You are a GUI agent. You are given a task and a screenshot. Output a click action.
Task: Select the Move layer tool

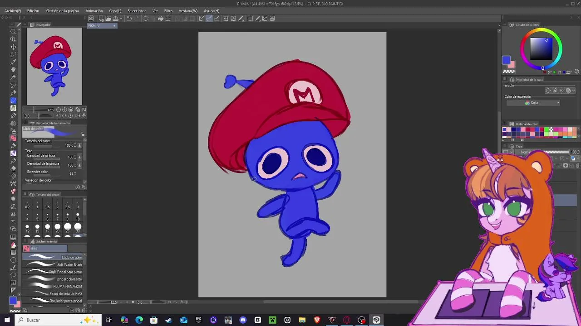pos(13,47)
